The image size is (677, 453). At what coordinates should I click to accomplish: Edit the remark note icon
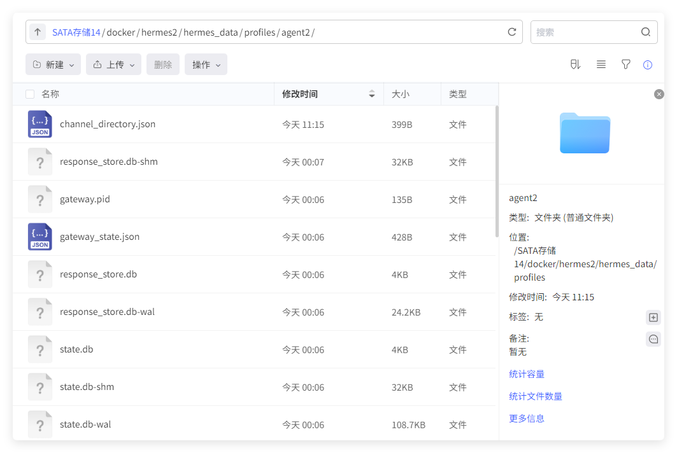coord(653,339)
